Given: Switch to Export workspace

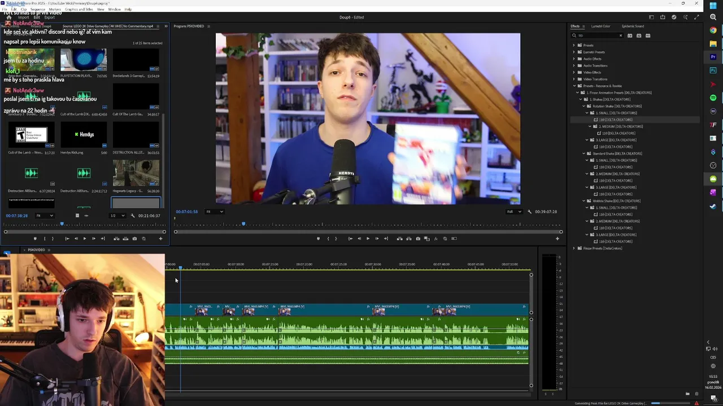Looking at the screenshot, I should [50, 17].
